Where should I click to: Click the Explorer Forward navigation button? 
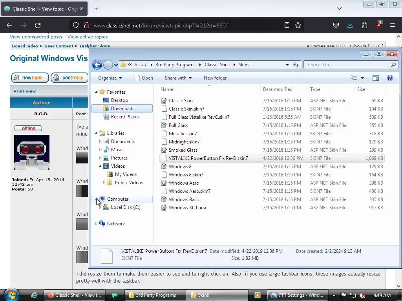tap(108, 65)
